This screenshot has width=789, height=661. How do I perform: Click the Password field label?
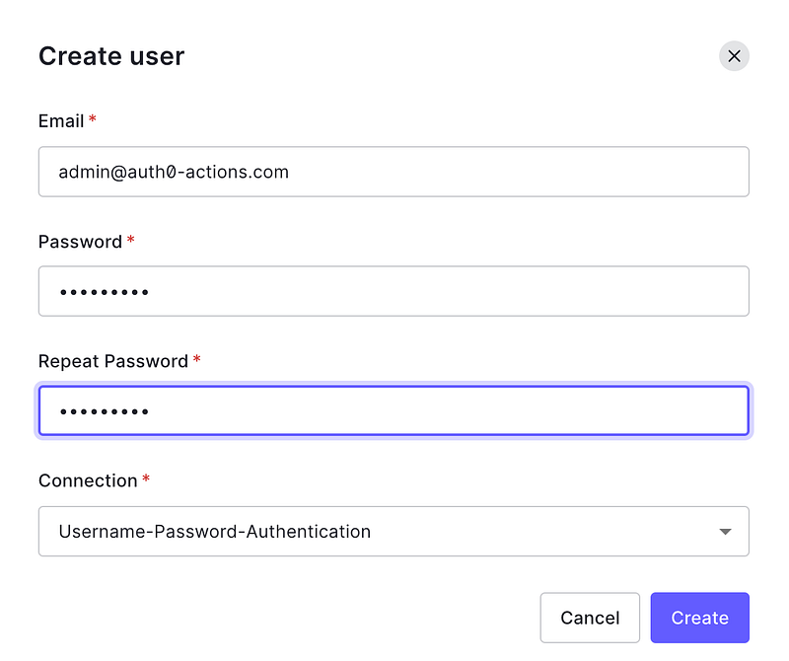coord(80,242)
